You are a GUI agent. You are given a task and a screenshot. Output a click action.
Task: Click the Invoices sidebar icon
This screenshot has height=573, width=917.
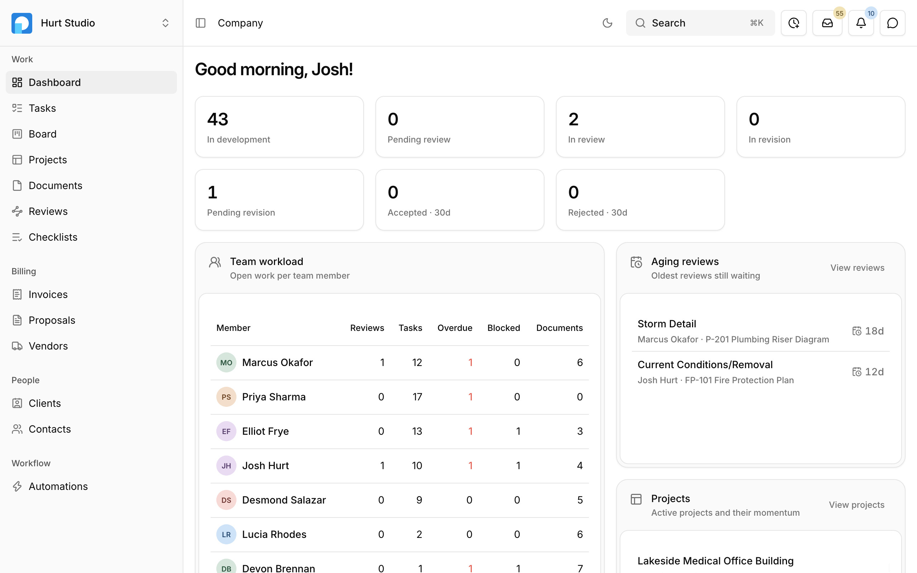point(17,294)
